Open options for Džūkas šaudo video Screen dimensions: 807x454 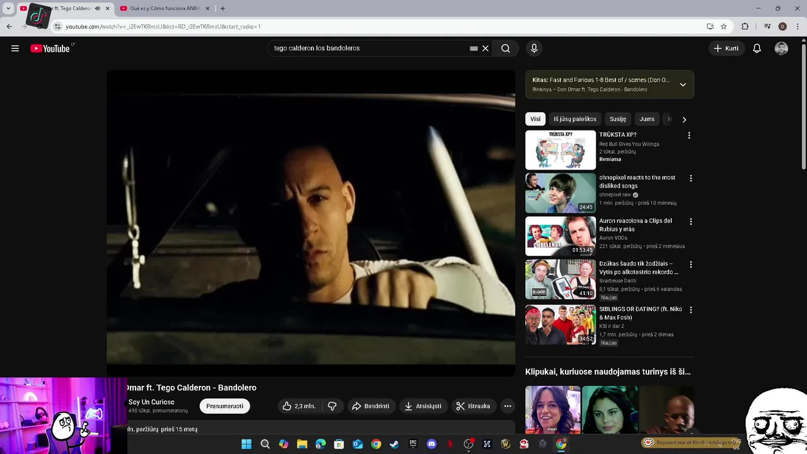[x=691, y=265]
